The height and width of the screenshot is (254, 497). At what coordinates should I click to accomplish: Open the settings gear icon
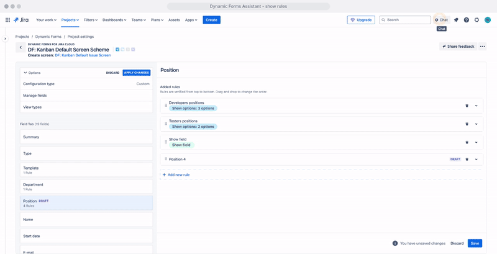click(x=476, y=20)
